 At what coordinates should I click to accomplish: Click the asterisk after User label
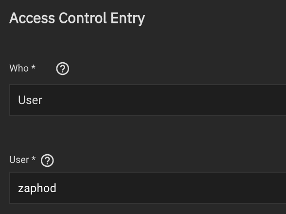coord(34,158)
